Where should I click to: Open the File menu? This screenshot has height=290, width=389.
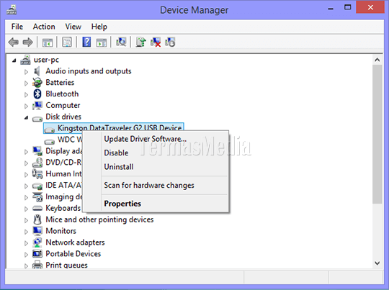pos(17,27)
